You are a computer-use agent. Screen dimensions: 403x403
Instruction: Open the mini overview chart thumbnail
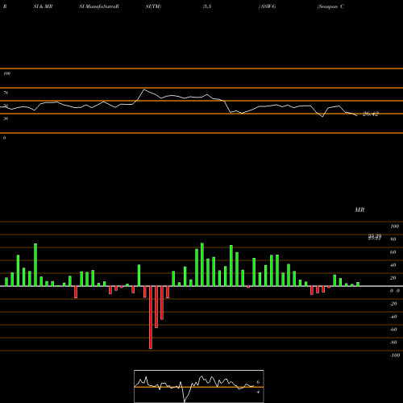tap(199, 386)
